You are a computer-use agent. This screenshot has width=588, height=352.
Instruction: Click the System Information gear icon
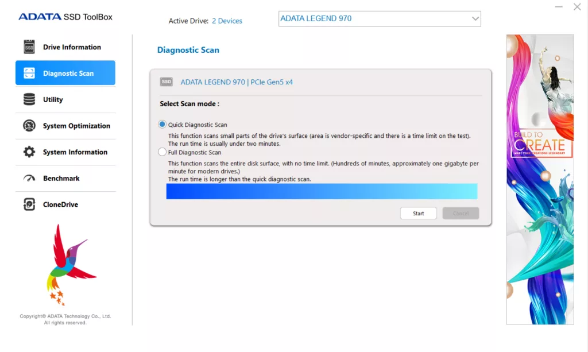[x=29, y=152]
